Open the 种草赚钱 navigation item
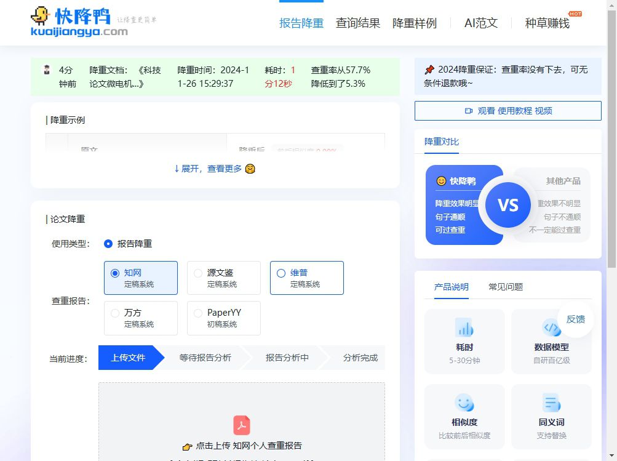 pos(547,23)
